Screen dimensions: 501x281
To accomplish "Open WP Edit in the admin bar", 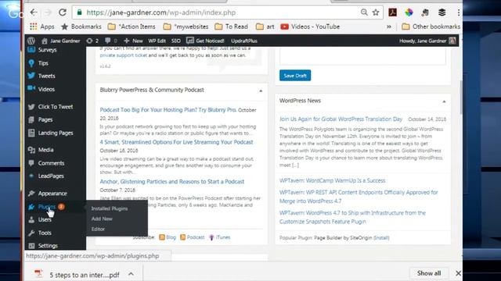I will point(157,41).
